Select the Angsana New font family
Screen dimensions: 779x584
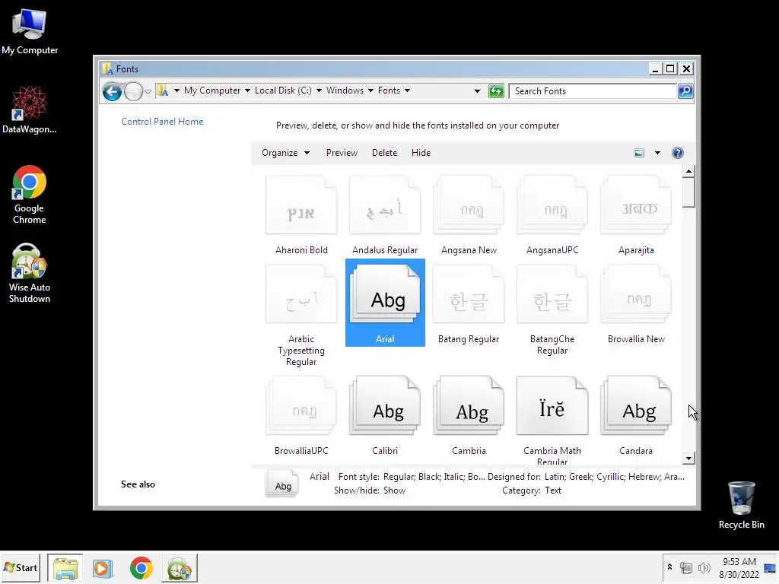point(469,205)
